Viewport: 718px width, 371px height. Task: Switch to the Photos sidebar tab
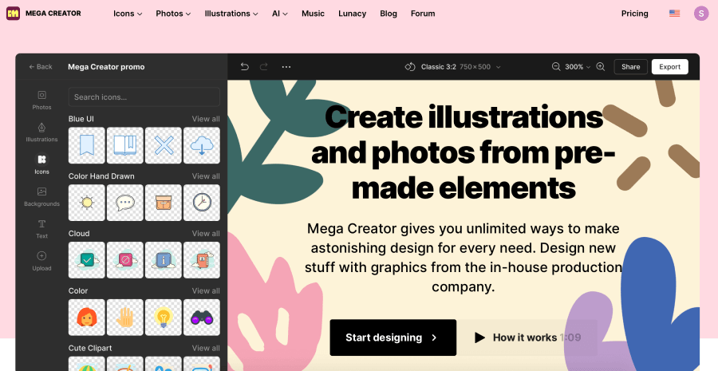pos(41,100)
